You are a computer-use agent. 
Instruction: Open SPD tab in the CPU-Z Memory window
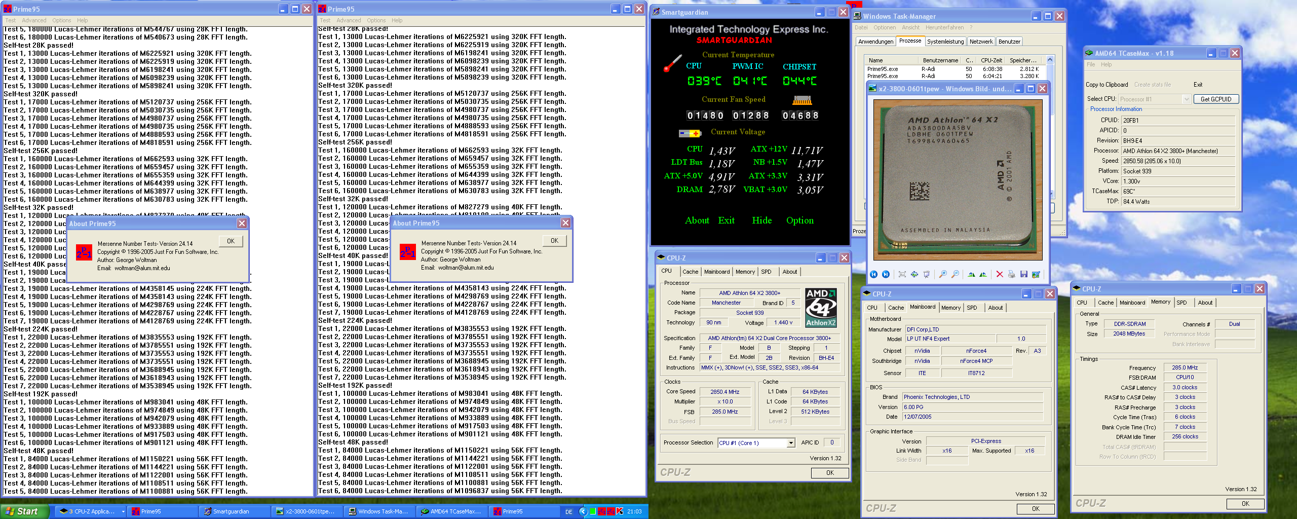pos(1181,303)
